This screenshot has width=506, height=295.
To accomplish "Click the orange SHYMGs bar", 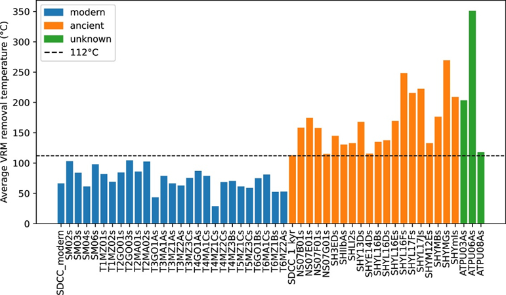I will [x=447, y=142].
